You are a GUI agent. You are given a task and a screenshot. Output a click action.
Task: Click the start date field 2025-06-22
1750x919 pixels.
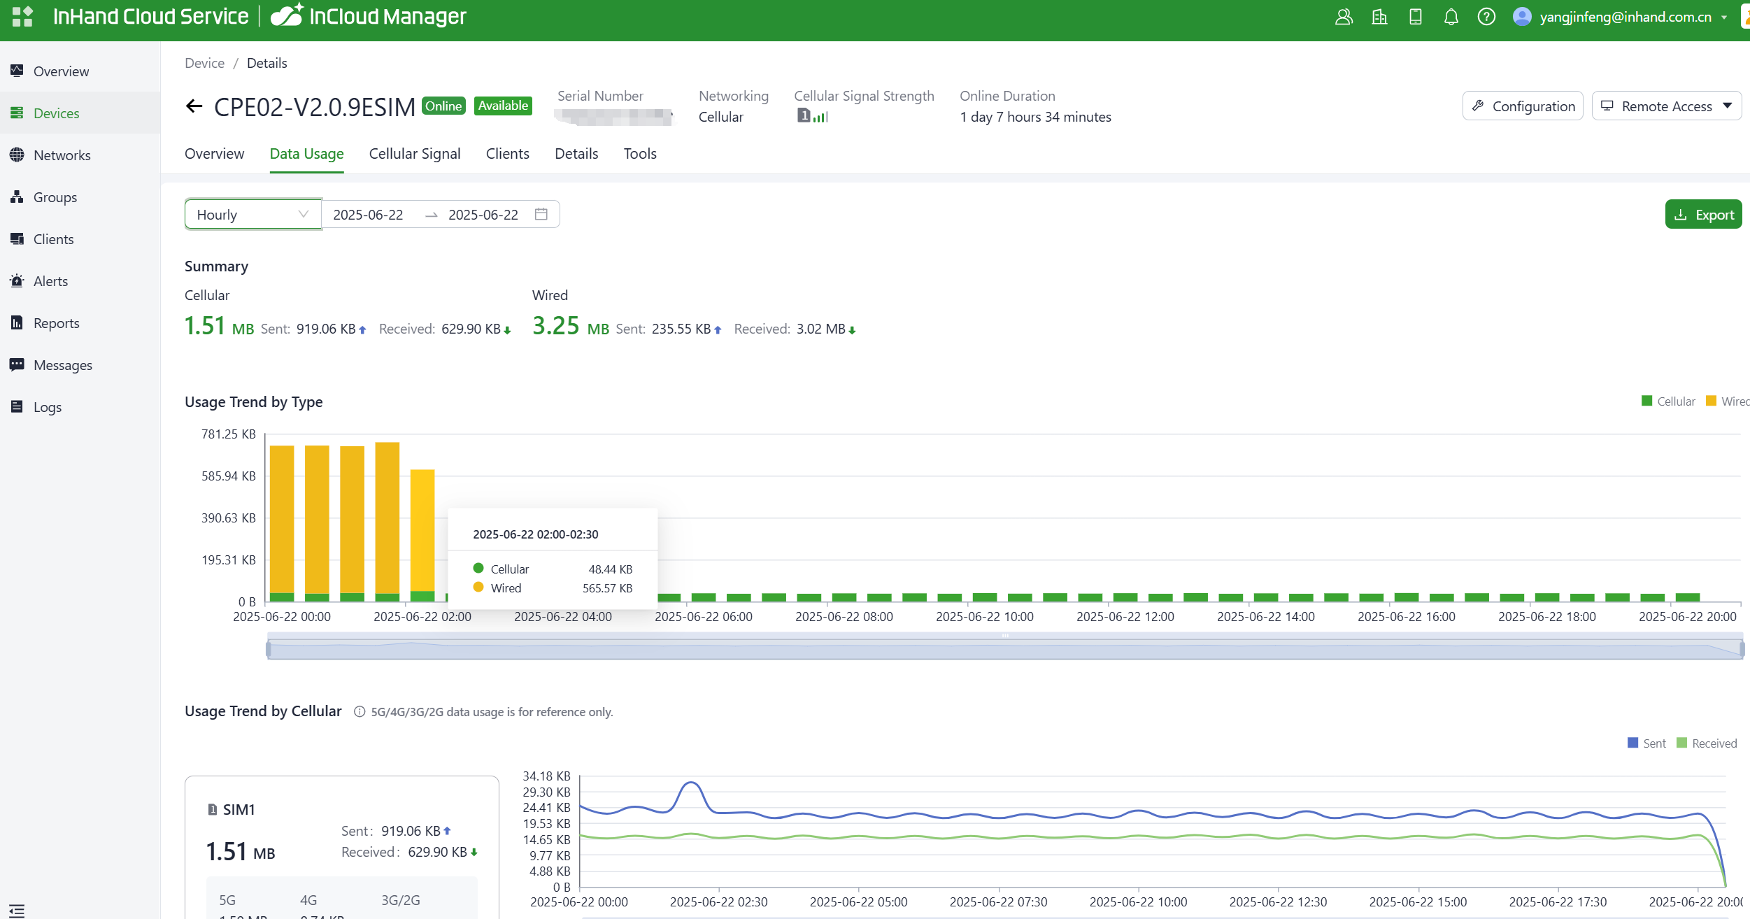click(368, 215)
